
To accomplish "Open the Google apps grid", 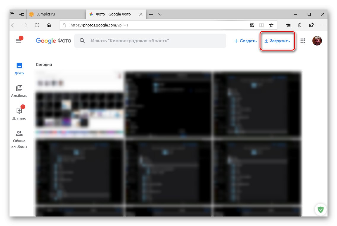I will pyautogui.click(x=303, y=41).
